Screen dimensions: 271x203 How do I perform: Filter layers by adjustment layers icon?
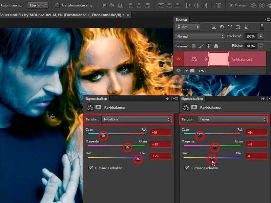click(x=222, y=27)
